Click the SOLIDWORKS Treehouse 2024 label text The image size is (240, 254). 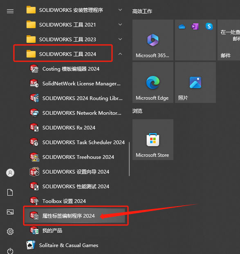click(79, 157)
